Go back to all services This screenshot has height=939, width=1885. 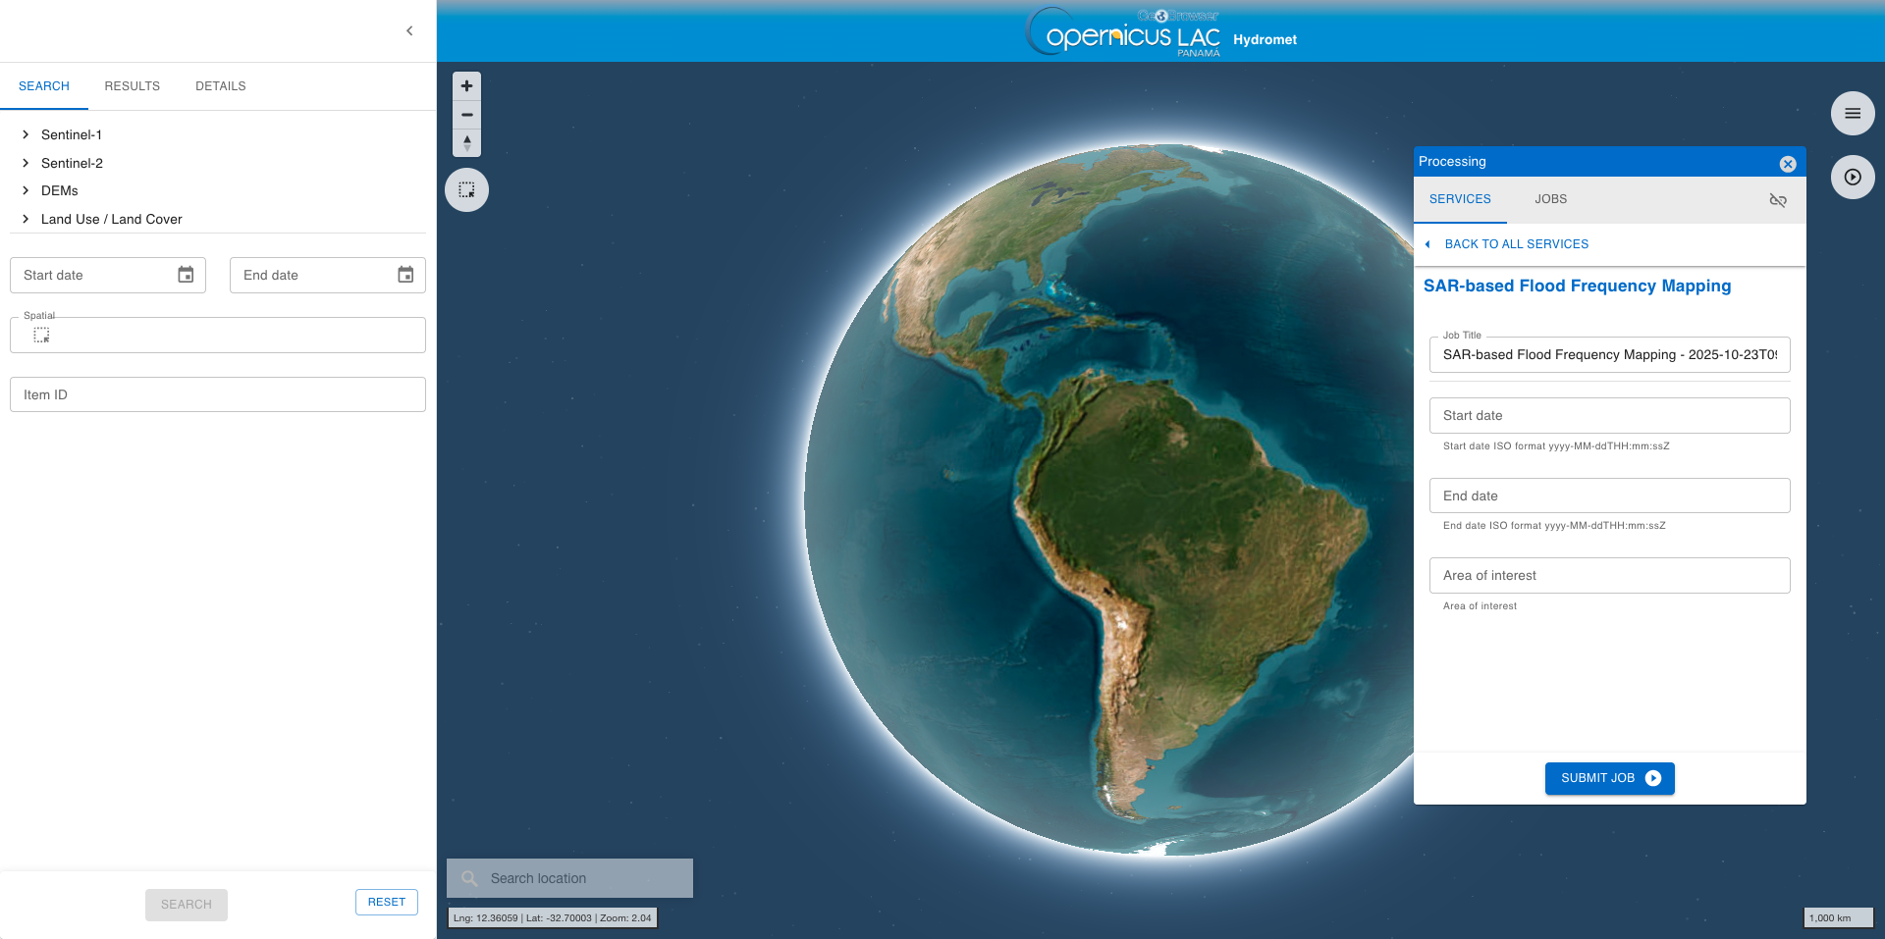[x=1515, y=244]
